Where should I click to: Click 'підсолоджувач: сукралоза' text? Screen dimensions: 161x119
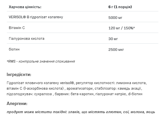tap(29, 94)
